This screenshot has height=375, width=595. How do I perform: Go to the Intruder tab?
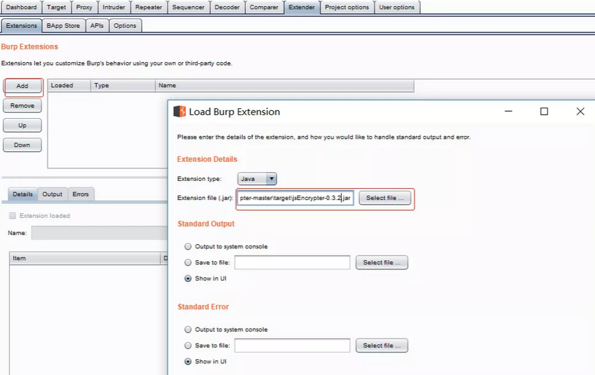click(114, 7)
